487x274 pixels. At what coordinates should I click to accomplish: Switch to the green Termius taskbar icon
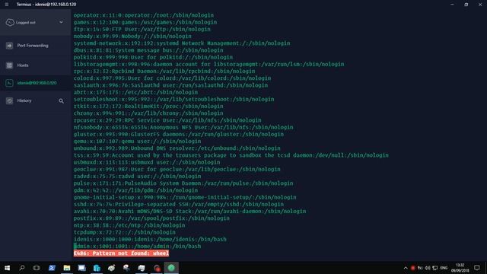(x=171, y=268)
